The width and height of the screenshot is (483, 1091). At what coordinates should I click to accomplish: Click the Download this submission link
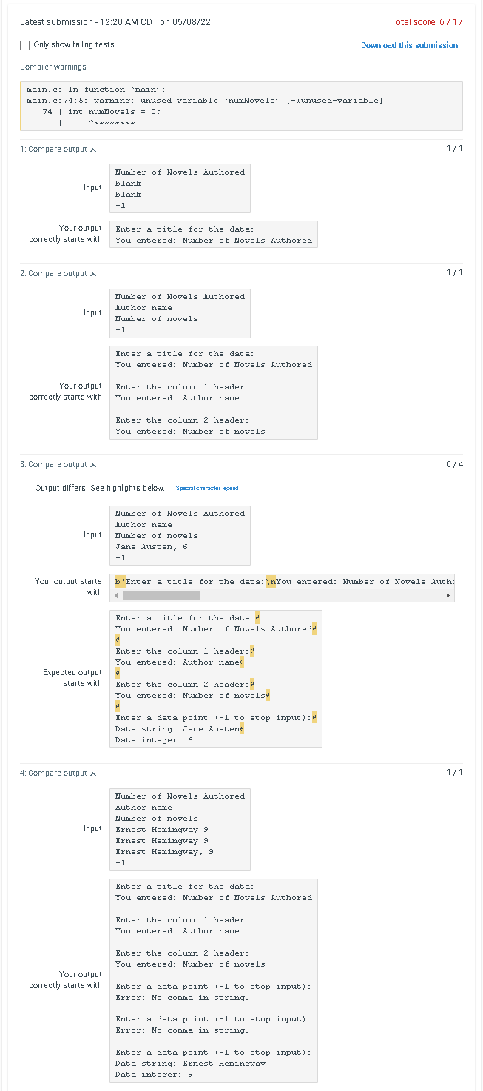coord(409,45)
